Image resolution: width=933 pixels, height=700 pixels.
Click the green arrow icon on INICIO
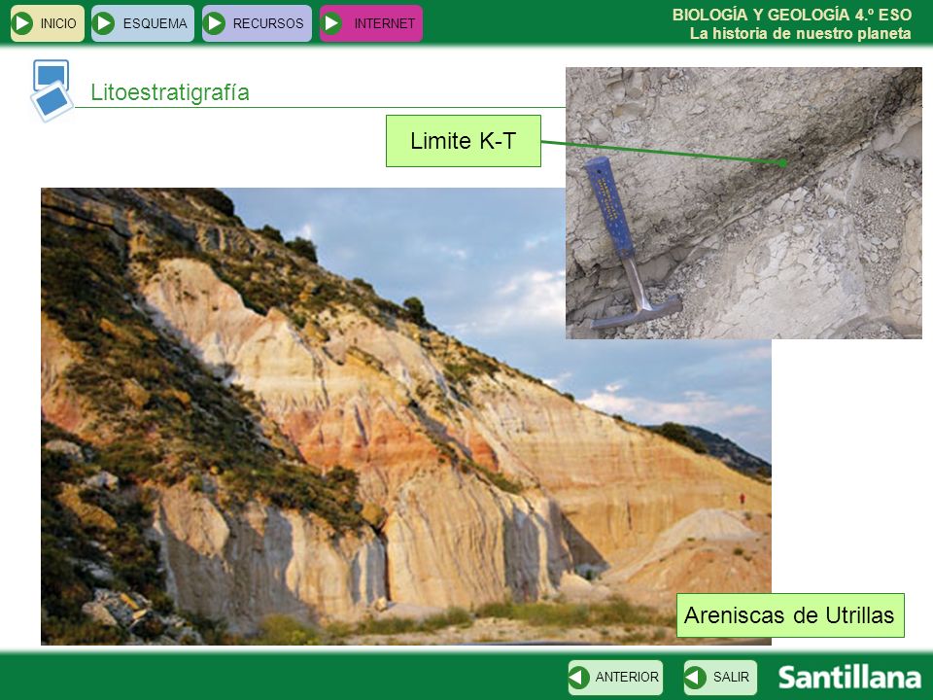coord(22,23)
